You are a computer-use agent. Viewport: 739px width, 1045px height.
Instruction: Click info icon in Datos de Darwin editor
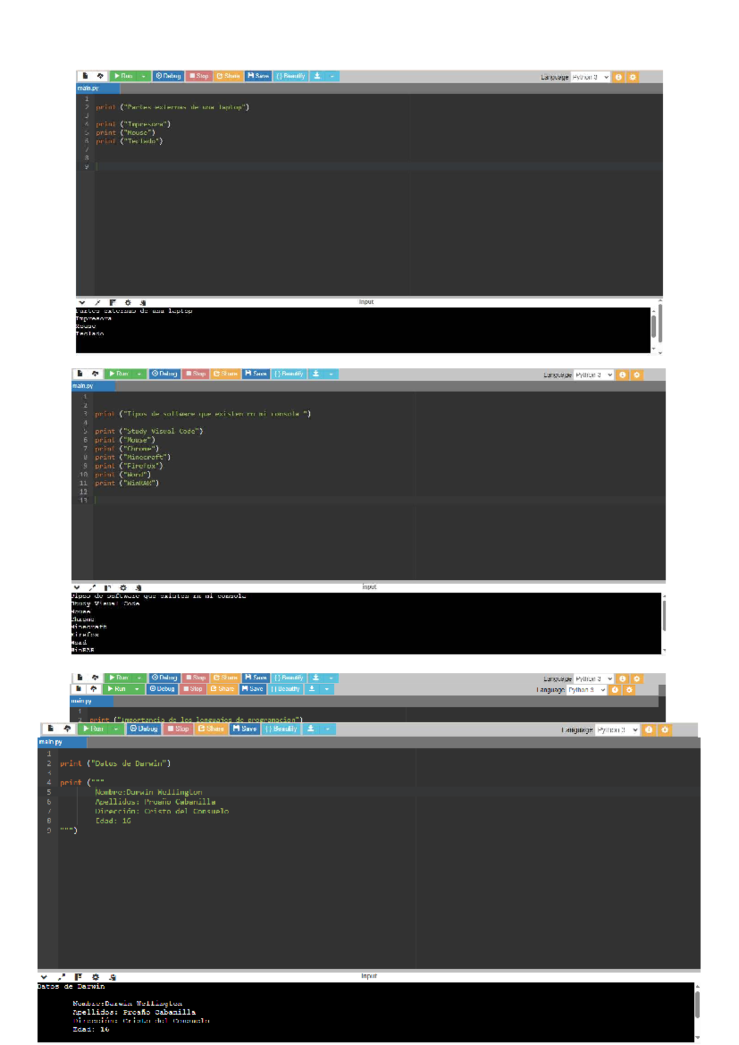tap(648, 730)
